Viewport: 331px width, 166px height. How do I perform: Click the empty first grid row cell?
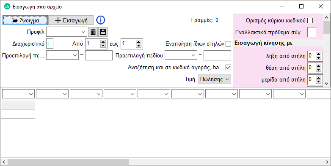point(18,114)
